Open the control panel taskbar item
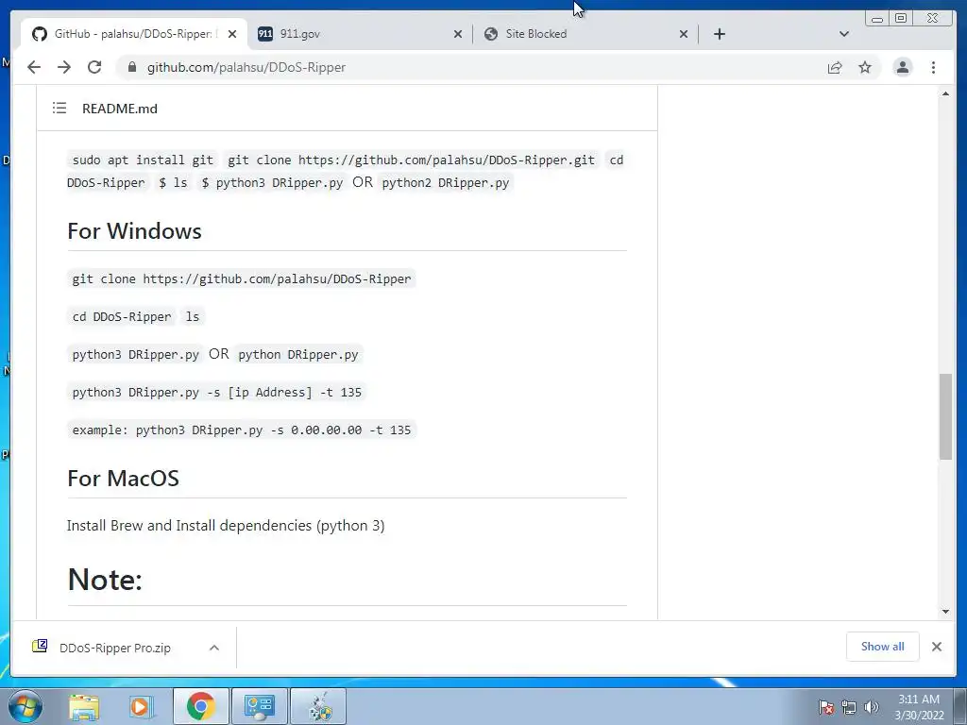 click(259, 706)
